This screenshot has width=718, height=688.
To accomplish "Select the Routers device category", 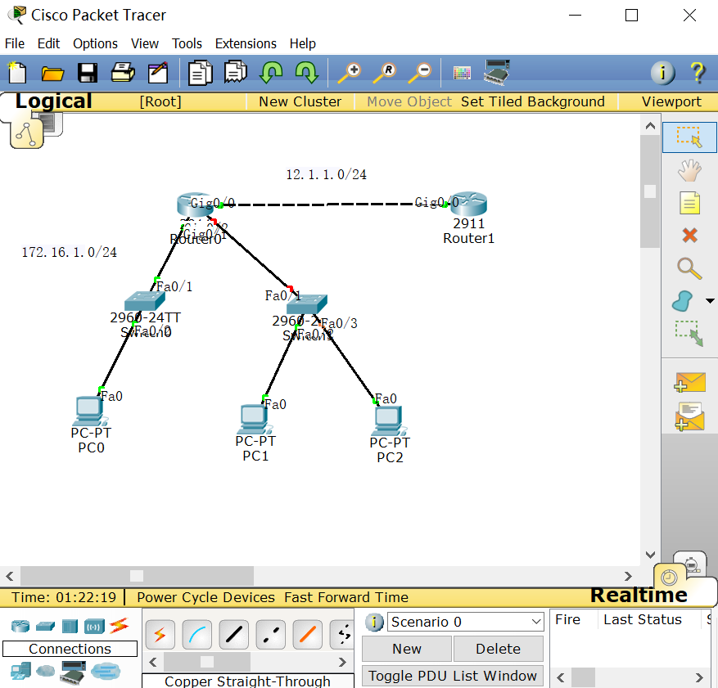I will 20,625.
